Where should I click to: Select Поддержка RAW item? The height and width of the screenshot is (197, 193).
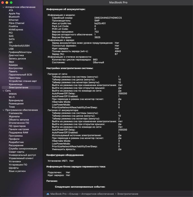18,132
